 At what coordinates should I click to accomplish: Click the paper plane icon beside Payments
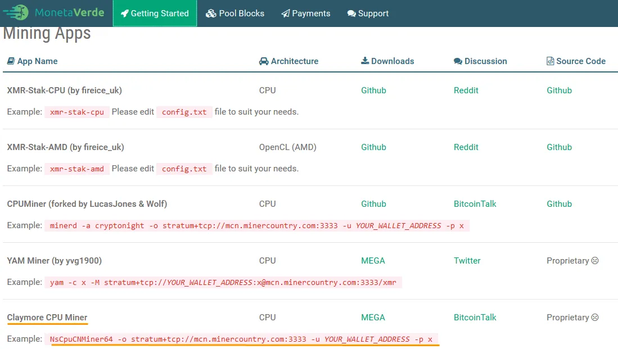pos(285,13)
